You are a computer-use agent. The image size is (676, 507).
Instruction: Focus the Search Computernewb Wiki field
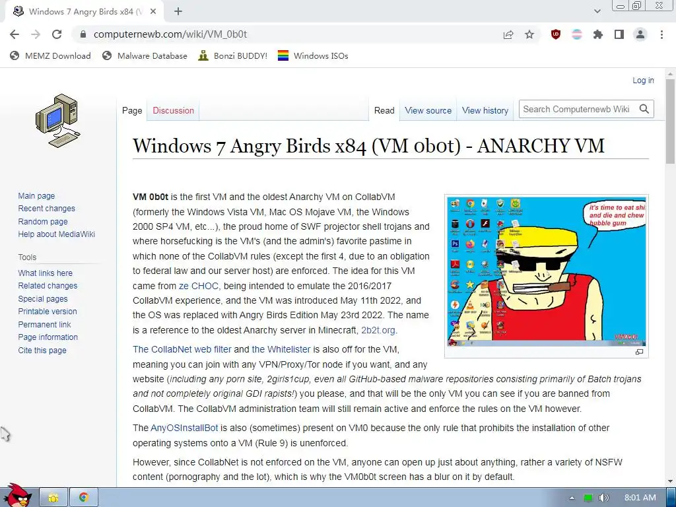point(578,109)
